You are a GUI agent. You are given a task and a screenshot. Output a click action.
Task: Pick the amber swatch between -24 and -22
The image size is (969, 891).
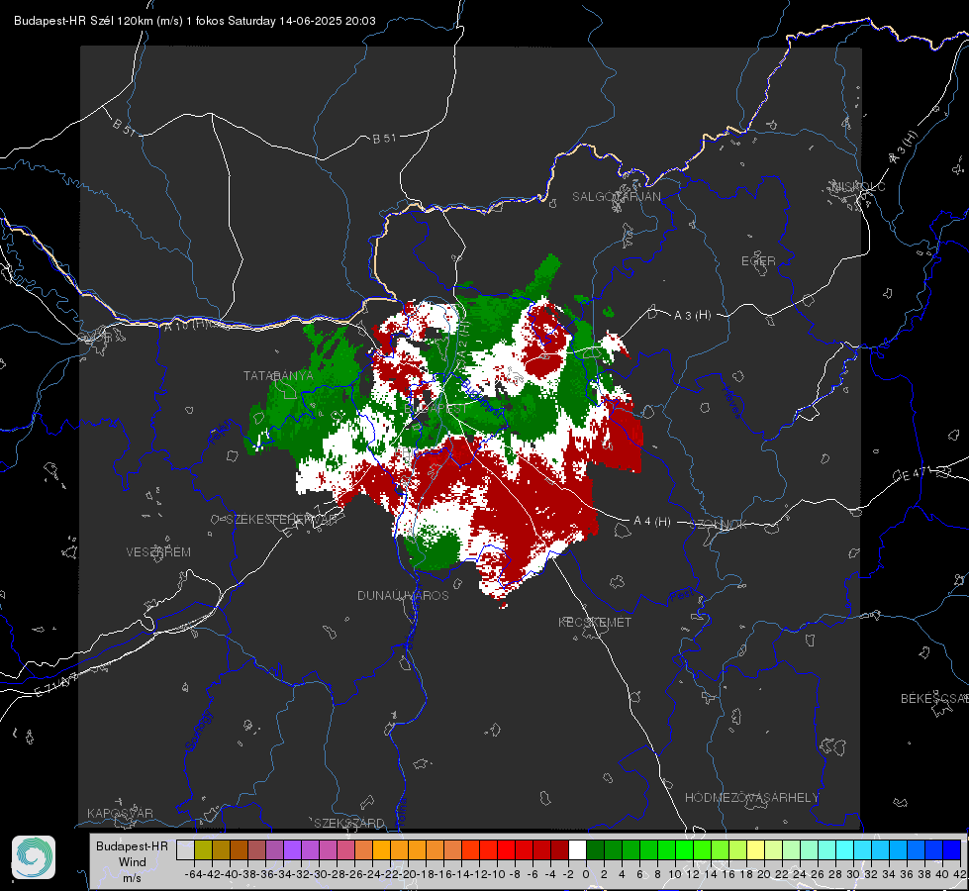click(x=381, y=849)
